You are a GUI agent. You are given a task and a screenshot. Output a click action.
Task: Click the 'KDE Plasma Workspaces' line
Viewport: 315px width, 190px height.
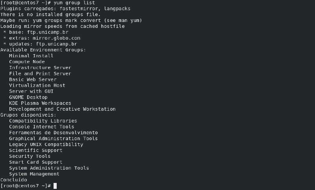(40, 103)
